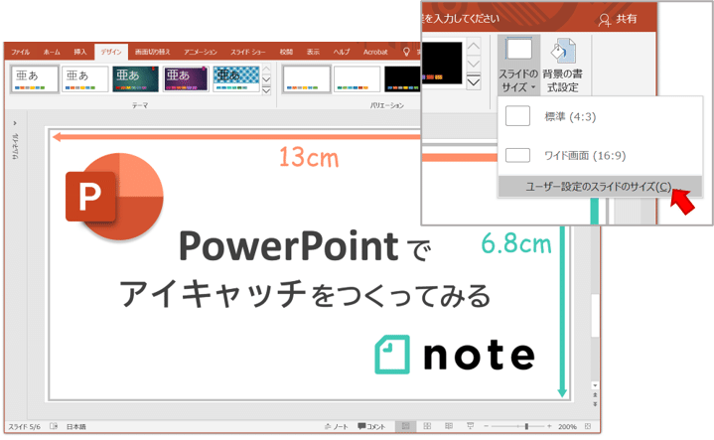Go to next slide double-arrow button
Viewport: 714px width, 440px height.
595,404
